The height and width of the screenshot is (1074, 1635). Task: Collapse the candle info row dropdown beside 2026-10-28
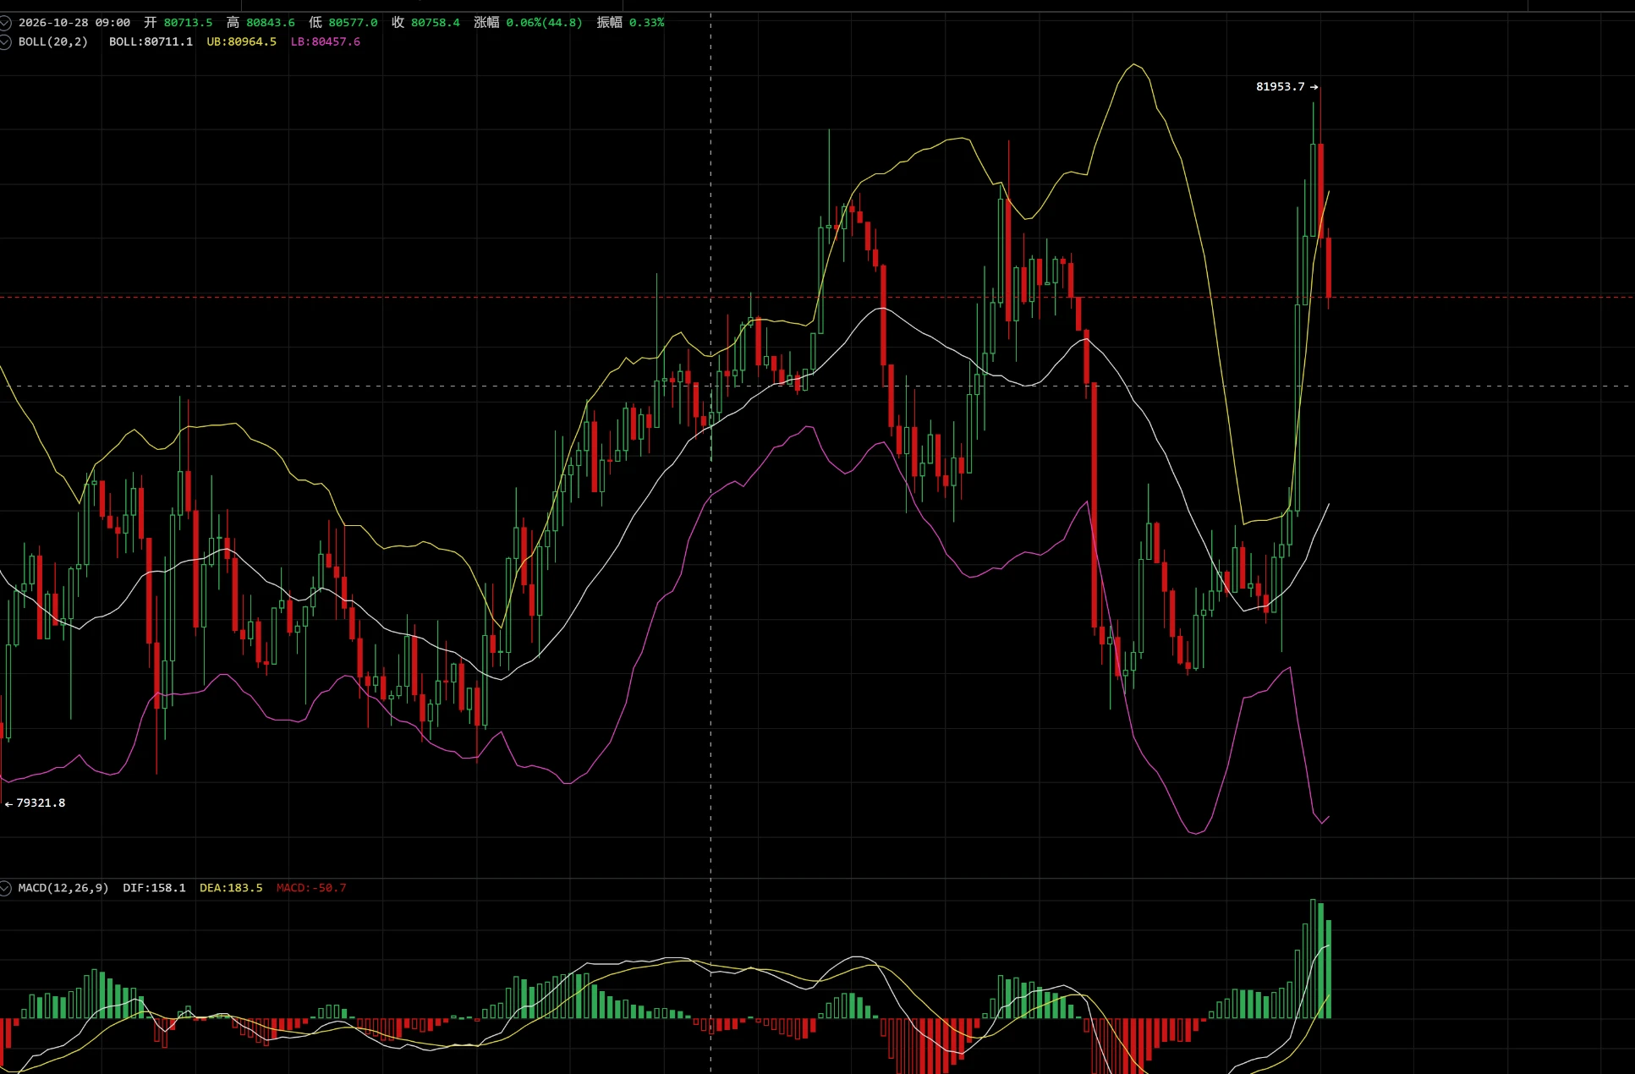coord(5,23)
